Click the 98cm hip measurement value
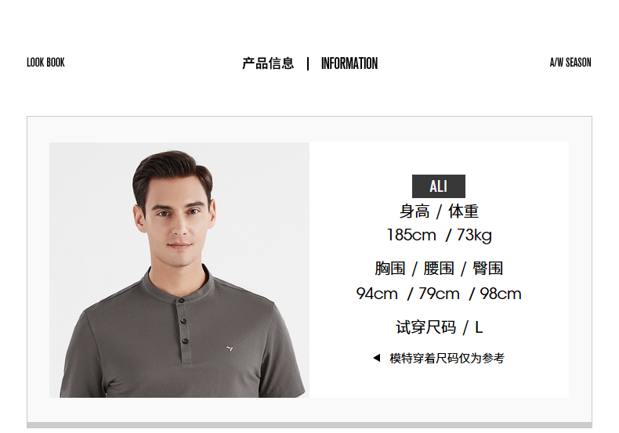Image resolution: width=619 pixels, height=433 pixels. pos(501,294)
